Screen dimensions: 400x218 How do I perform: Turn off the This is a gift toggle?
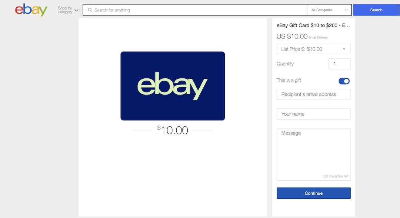pos(344,81)
